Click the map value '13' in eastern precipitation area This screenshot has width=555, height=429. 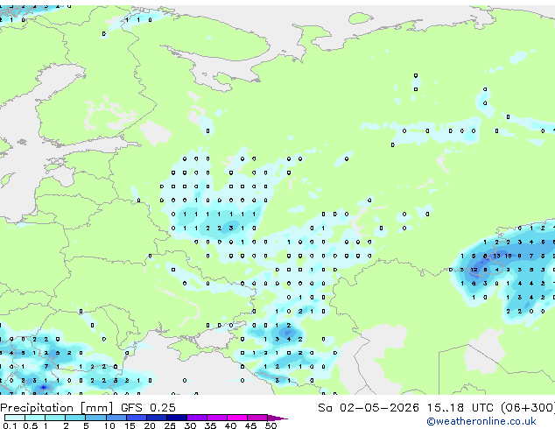coord(496,256)
